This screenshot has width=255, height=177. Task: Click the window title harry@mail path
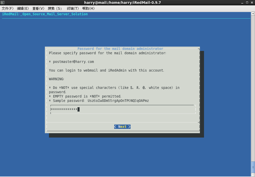[x=122, y=3]
